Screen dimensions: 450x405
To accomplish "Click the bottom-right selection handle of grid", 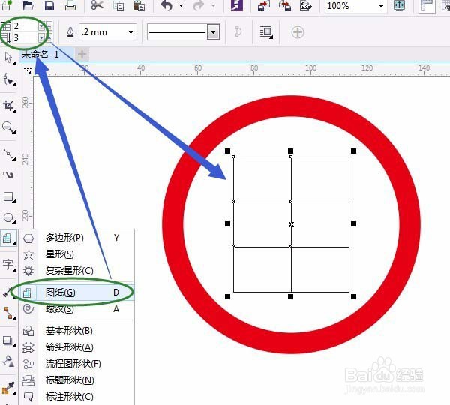I will pos(353,296).
